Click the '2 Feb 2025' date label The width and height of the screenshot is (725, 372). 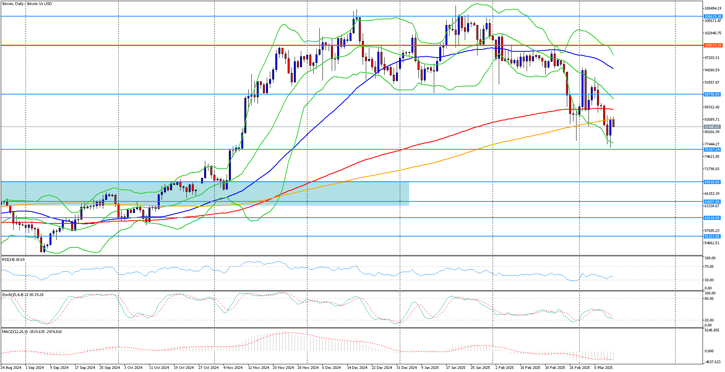click(505, 368)
